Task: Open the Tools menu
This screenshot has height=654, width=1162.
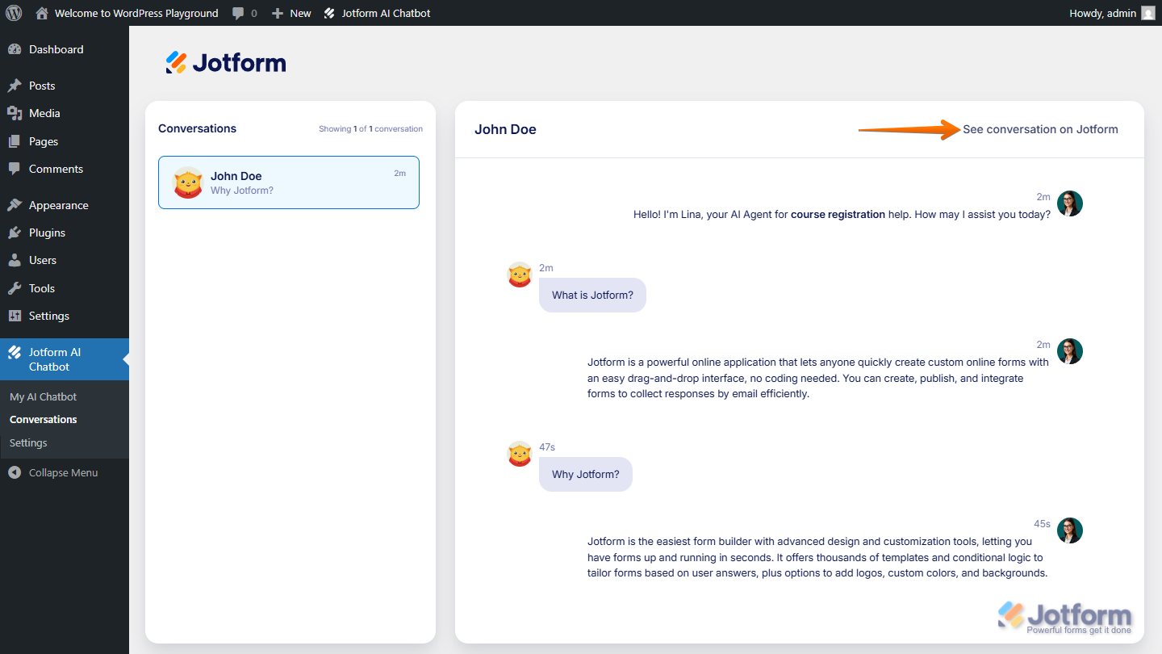Action: (65, 288)
